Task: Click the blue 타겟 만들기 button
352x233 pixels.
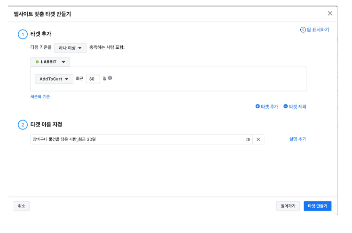Action: click(x=317, y=206)
